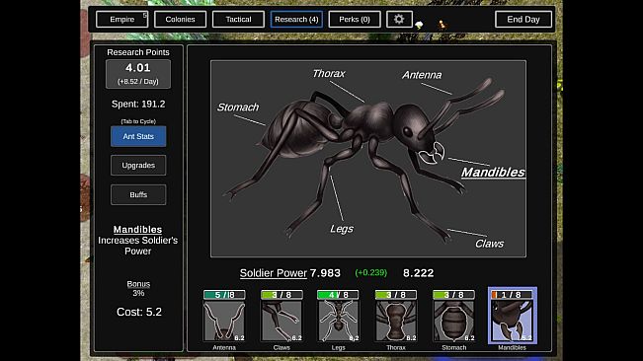Click the Thorax 3/8 progress bar
This screenshot has height=361, width=643.
point(396,295)
